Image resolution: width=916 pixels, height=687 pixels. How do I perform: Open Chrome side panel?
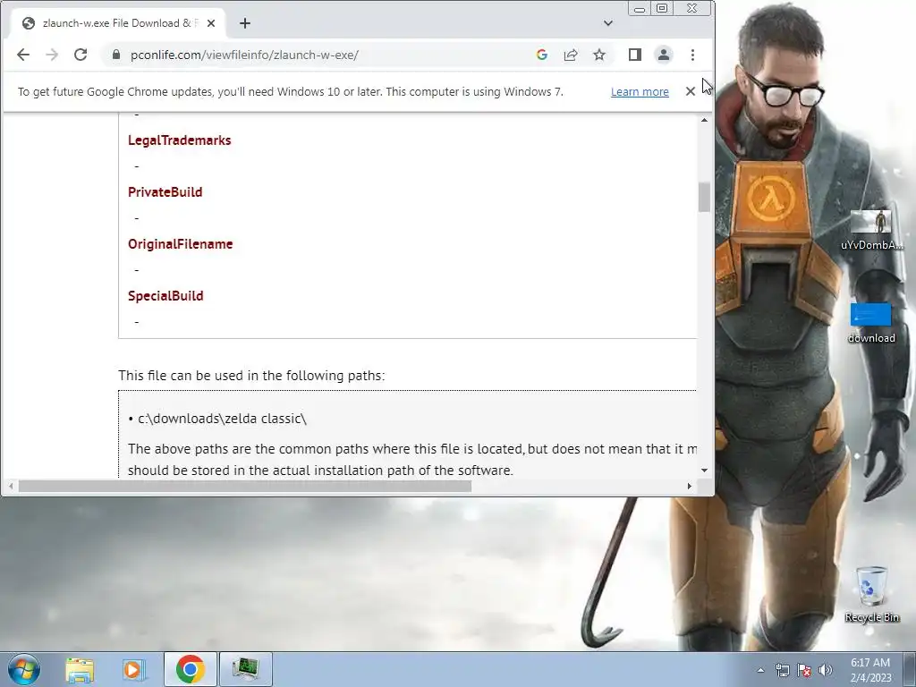click(635, 55)
